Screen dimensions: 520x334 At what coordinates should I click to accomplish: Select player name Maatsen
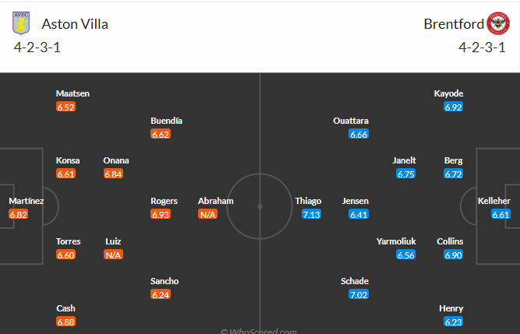[x=73, y=93]
